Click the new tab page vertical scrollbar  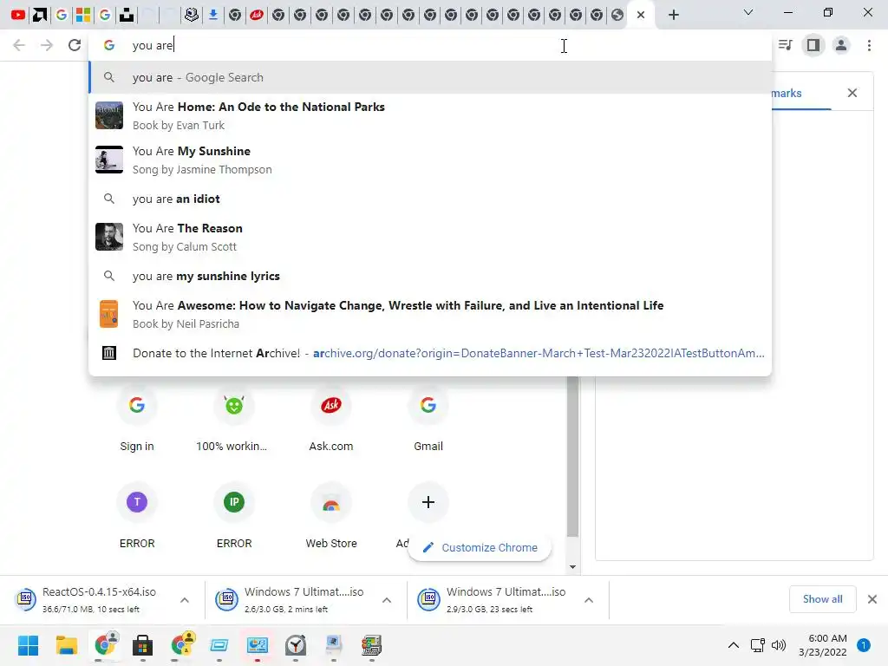[x=572, y=456]
